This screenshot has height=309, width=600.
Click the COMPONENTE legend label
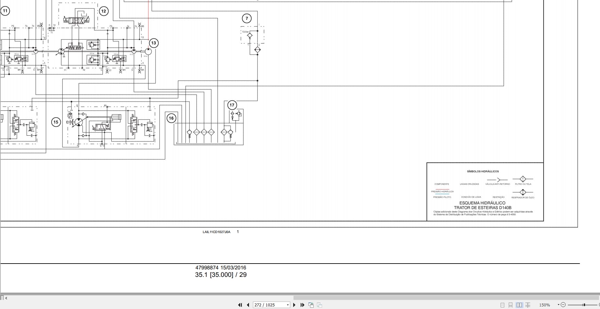pos(442,184)
